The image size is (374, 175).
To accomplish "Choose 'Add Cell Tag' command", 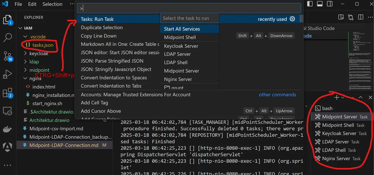I will click(94, 103).
